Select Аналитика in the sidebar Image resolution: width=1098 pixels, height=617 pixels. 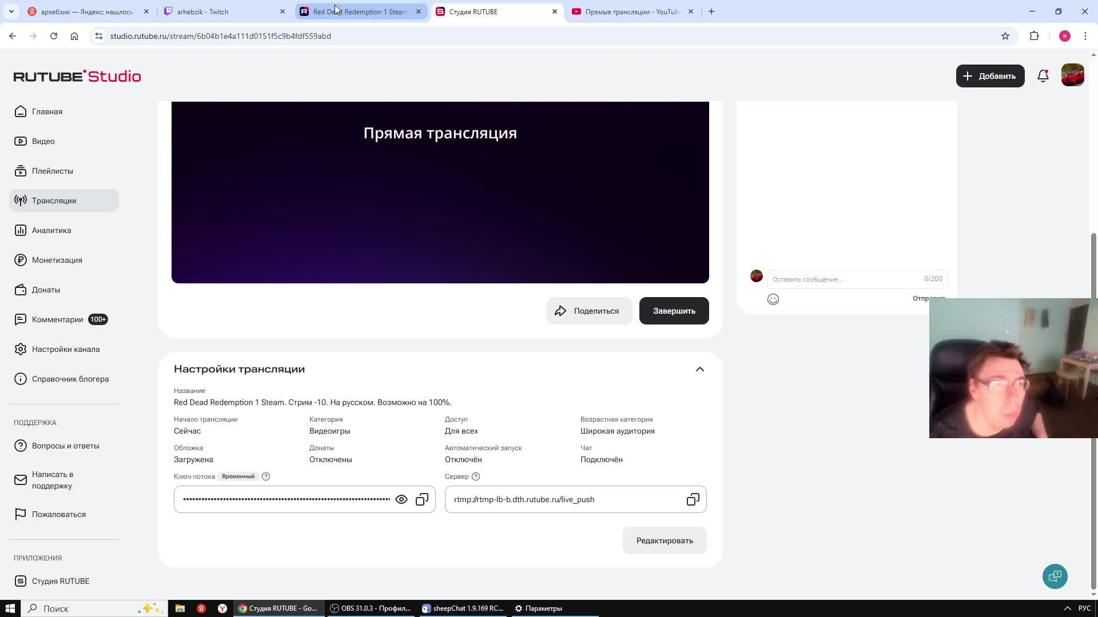click(x=51, y=230)
